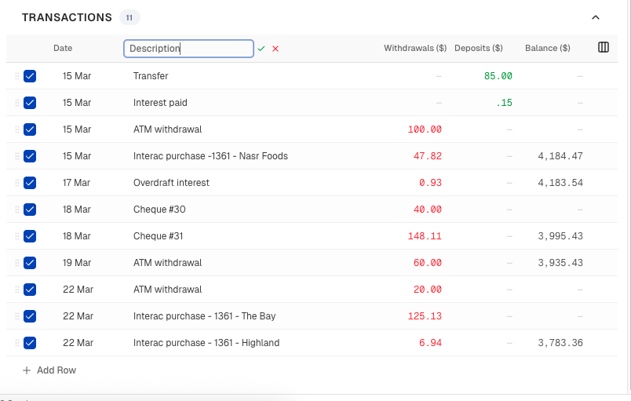Image resolution: width=631 pixels, height=401 pixels.
Task: Confirm column rename with green checkmark
Action: 261,49
